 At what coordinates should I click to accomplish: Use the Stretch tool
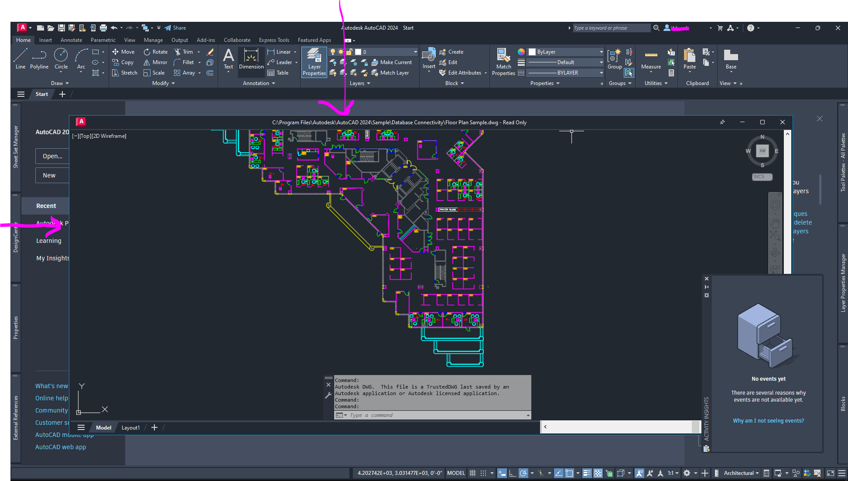(125, 73)
